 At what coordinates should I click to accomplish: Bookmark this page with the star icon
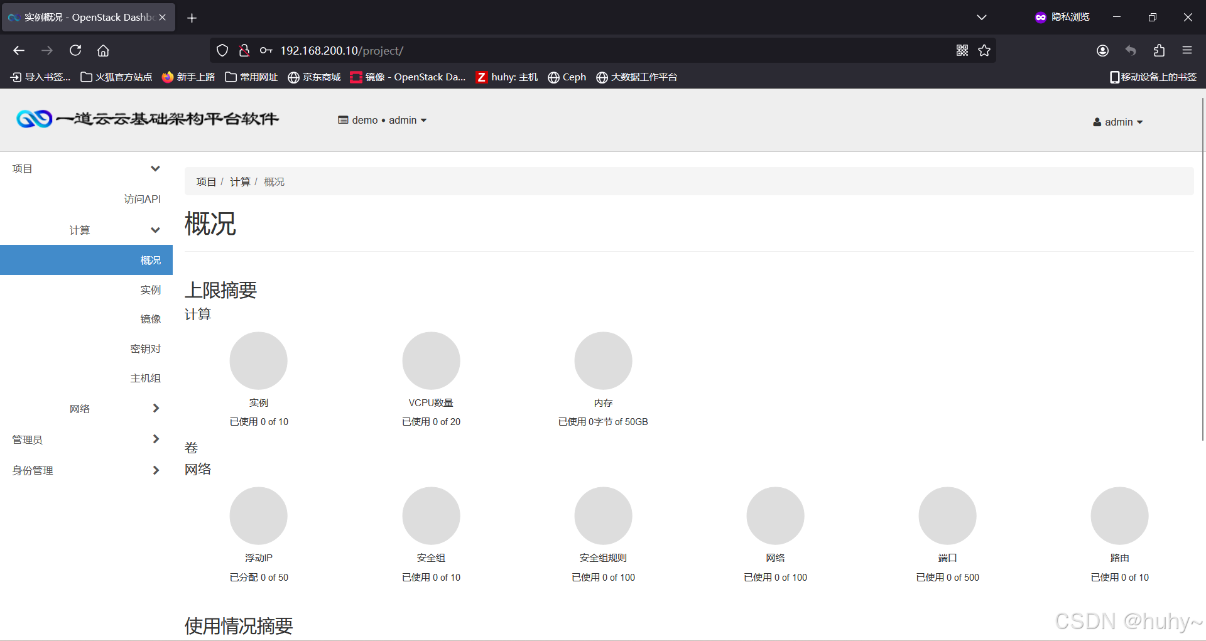coord(984,50)
